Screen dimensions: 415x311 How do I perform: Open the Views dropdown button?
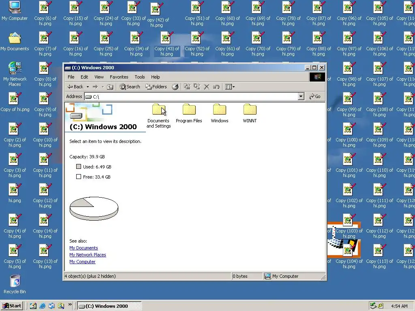[230, 87]
